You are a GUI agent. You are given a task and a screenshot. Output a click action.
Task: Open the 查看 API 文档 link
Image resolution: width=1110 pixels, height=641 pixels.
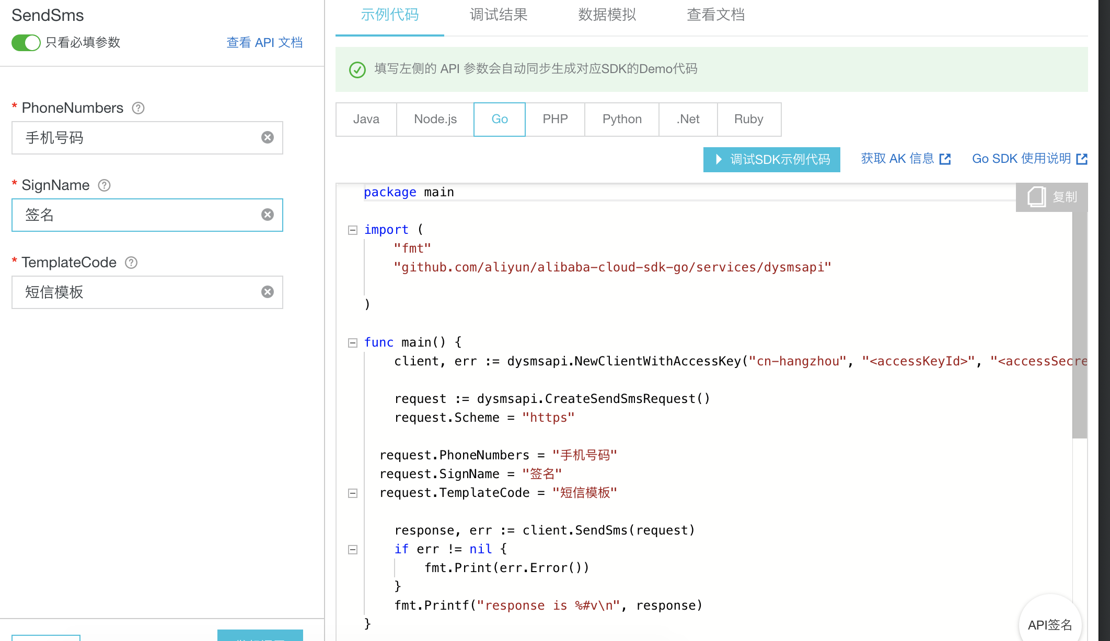click(x=264, y=42)
